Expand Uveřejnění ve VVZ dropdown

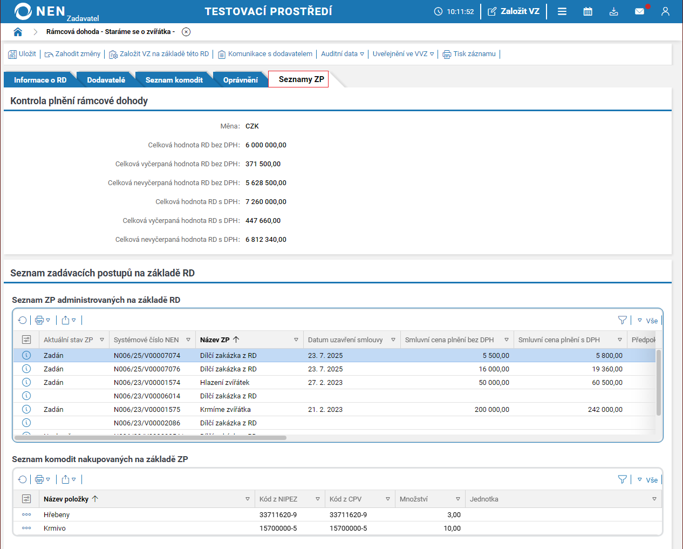pos(403,54)
